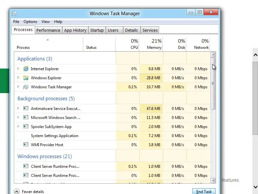Switch to the App History tab
The width and height of the screenshot is (258, 194).
pyautogui.click(x=75, y=30)
